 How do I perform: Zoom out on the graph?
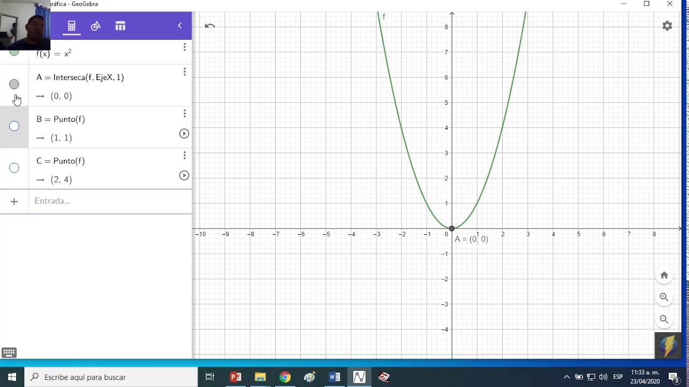pos(664,319)
